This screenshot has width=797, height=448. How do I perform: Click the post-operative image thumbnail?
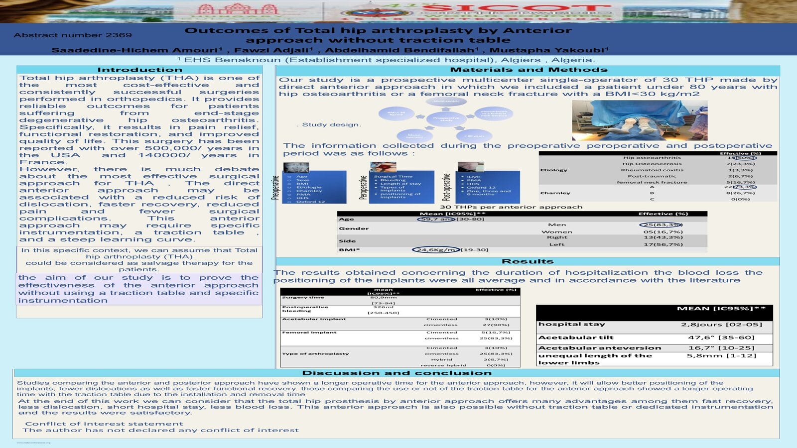(470, 166)
